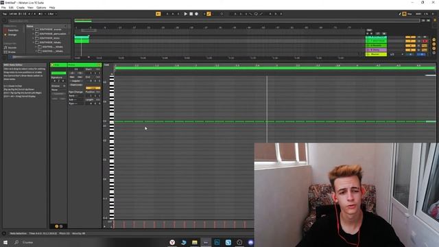Click the piano roll keyboard at C3
This screenshot has height=247, width=439.
click(111, 121)
